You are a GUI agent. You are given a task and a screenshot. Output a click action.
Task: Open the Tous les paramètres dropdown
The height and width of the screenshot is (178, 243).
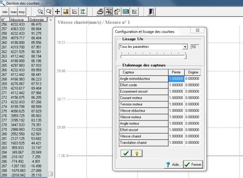tap(185, 47)
